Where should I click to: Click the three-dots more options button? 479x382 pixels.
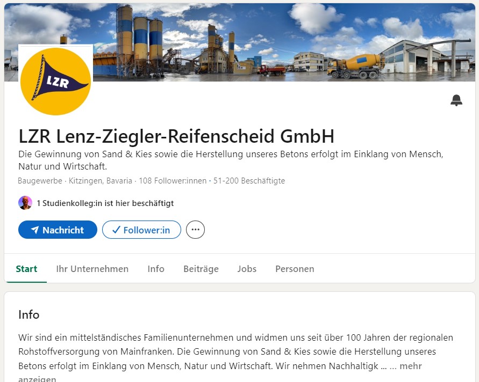[195, 230]
